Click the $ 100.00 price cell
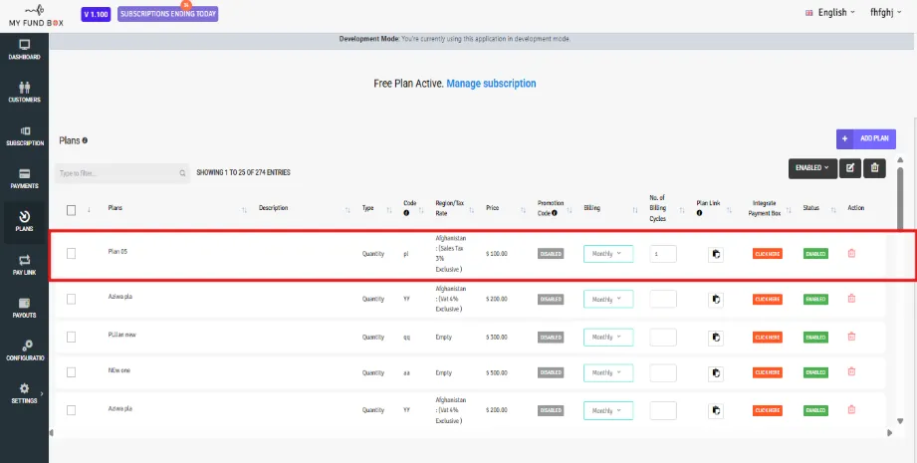The height and width of the screenshot is (463, 917). point(497,254)
